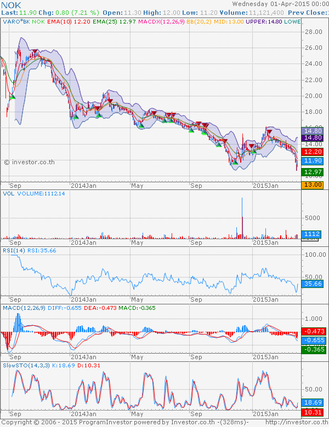Image resolution: width=329 pixels, height=427 pixels.
Task: Click the 5000 volume axis label
Action: coord(313,218)
